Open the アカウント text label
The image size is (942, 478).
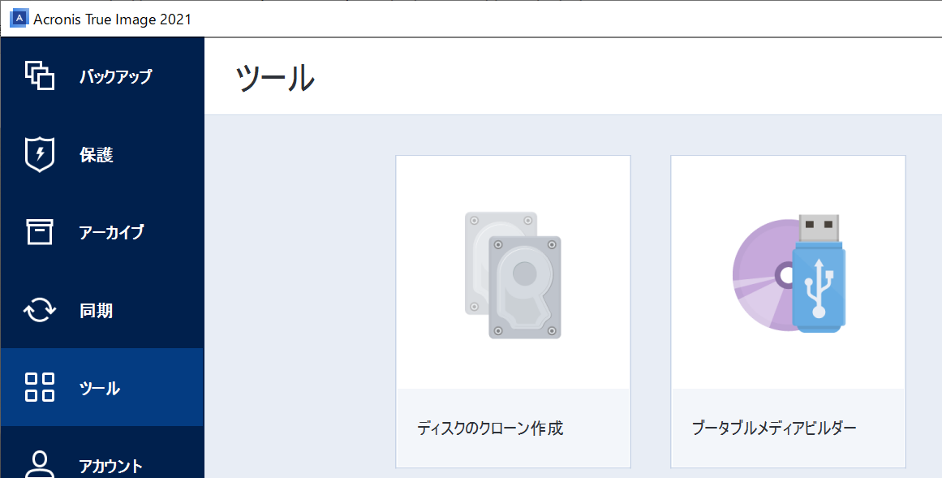coord(111,466)
